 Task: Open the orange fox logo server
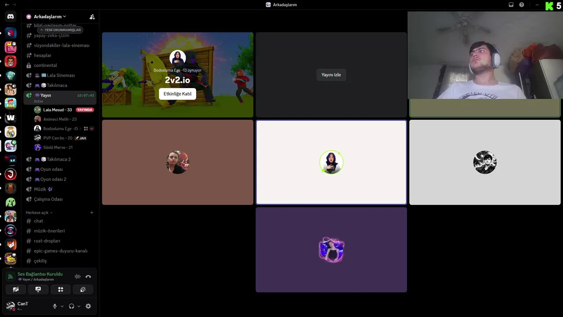(x=11, y=244)
